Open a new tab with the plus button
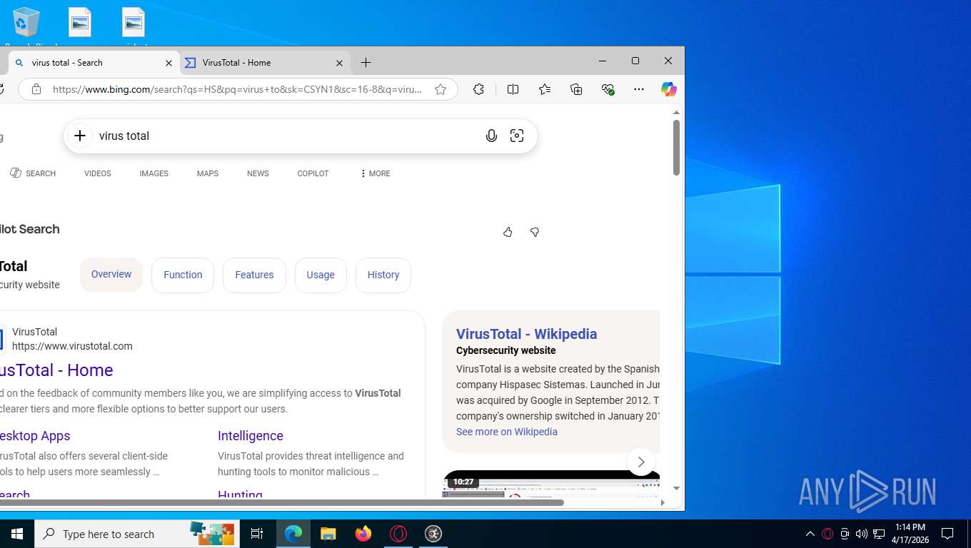The width and height of the screenshot is (971, 548). (366, 63)
